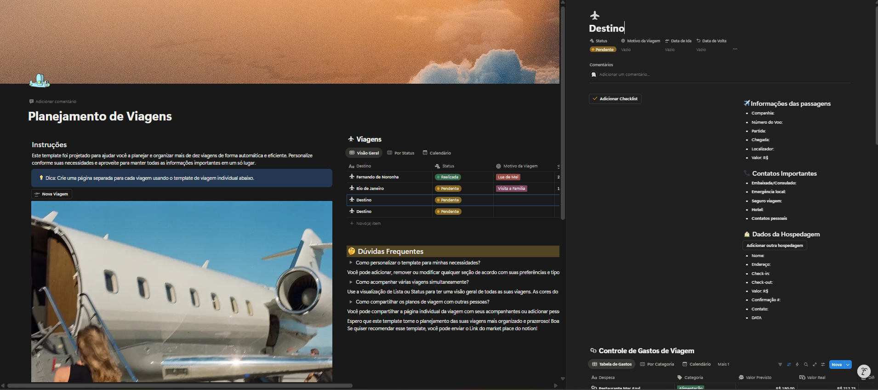Open the dropdown arrow beside Nova button
878x390 pixels.
pos(848,365)
